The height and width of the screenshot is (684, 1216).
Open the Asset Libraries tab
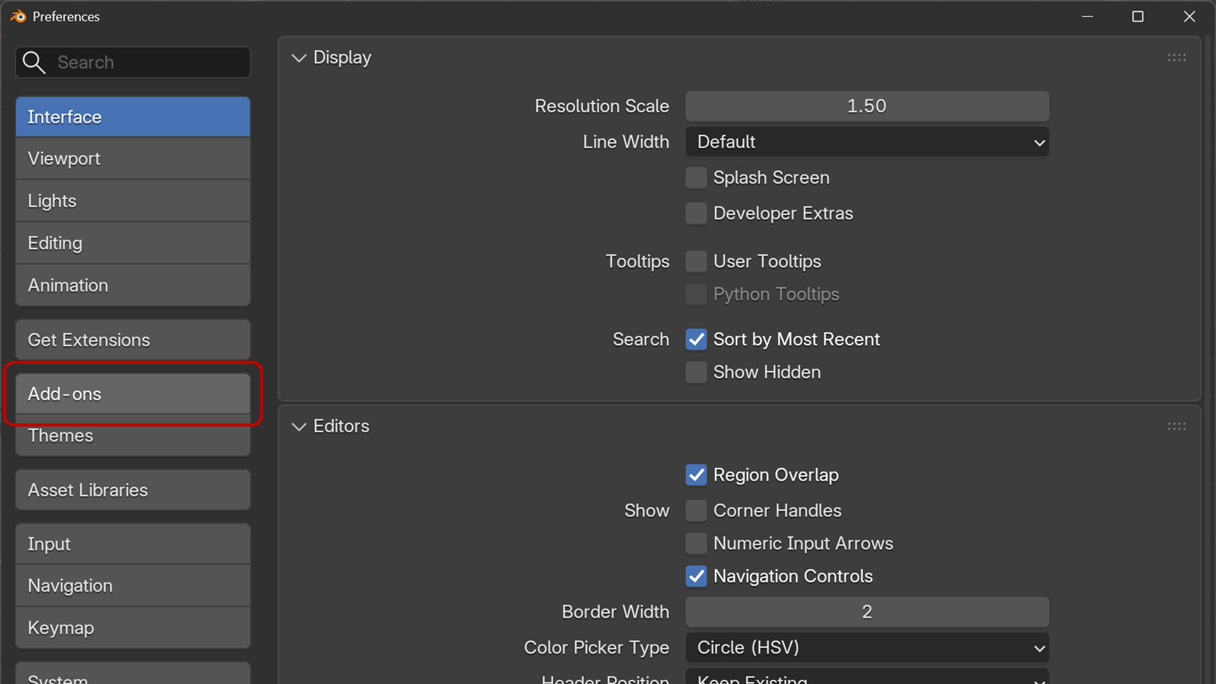(x=133, y=490)
